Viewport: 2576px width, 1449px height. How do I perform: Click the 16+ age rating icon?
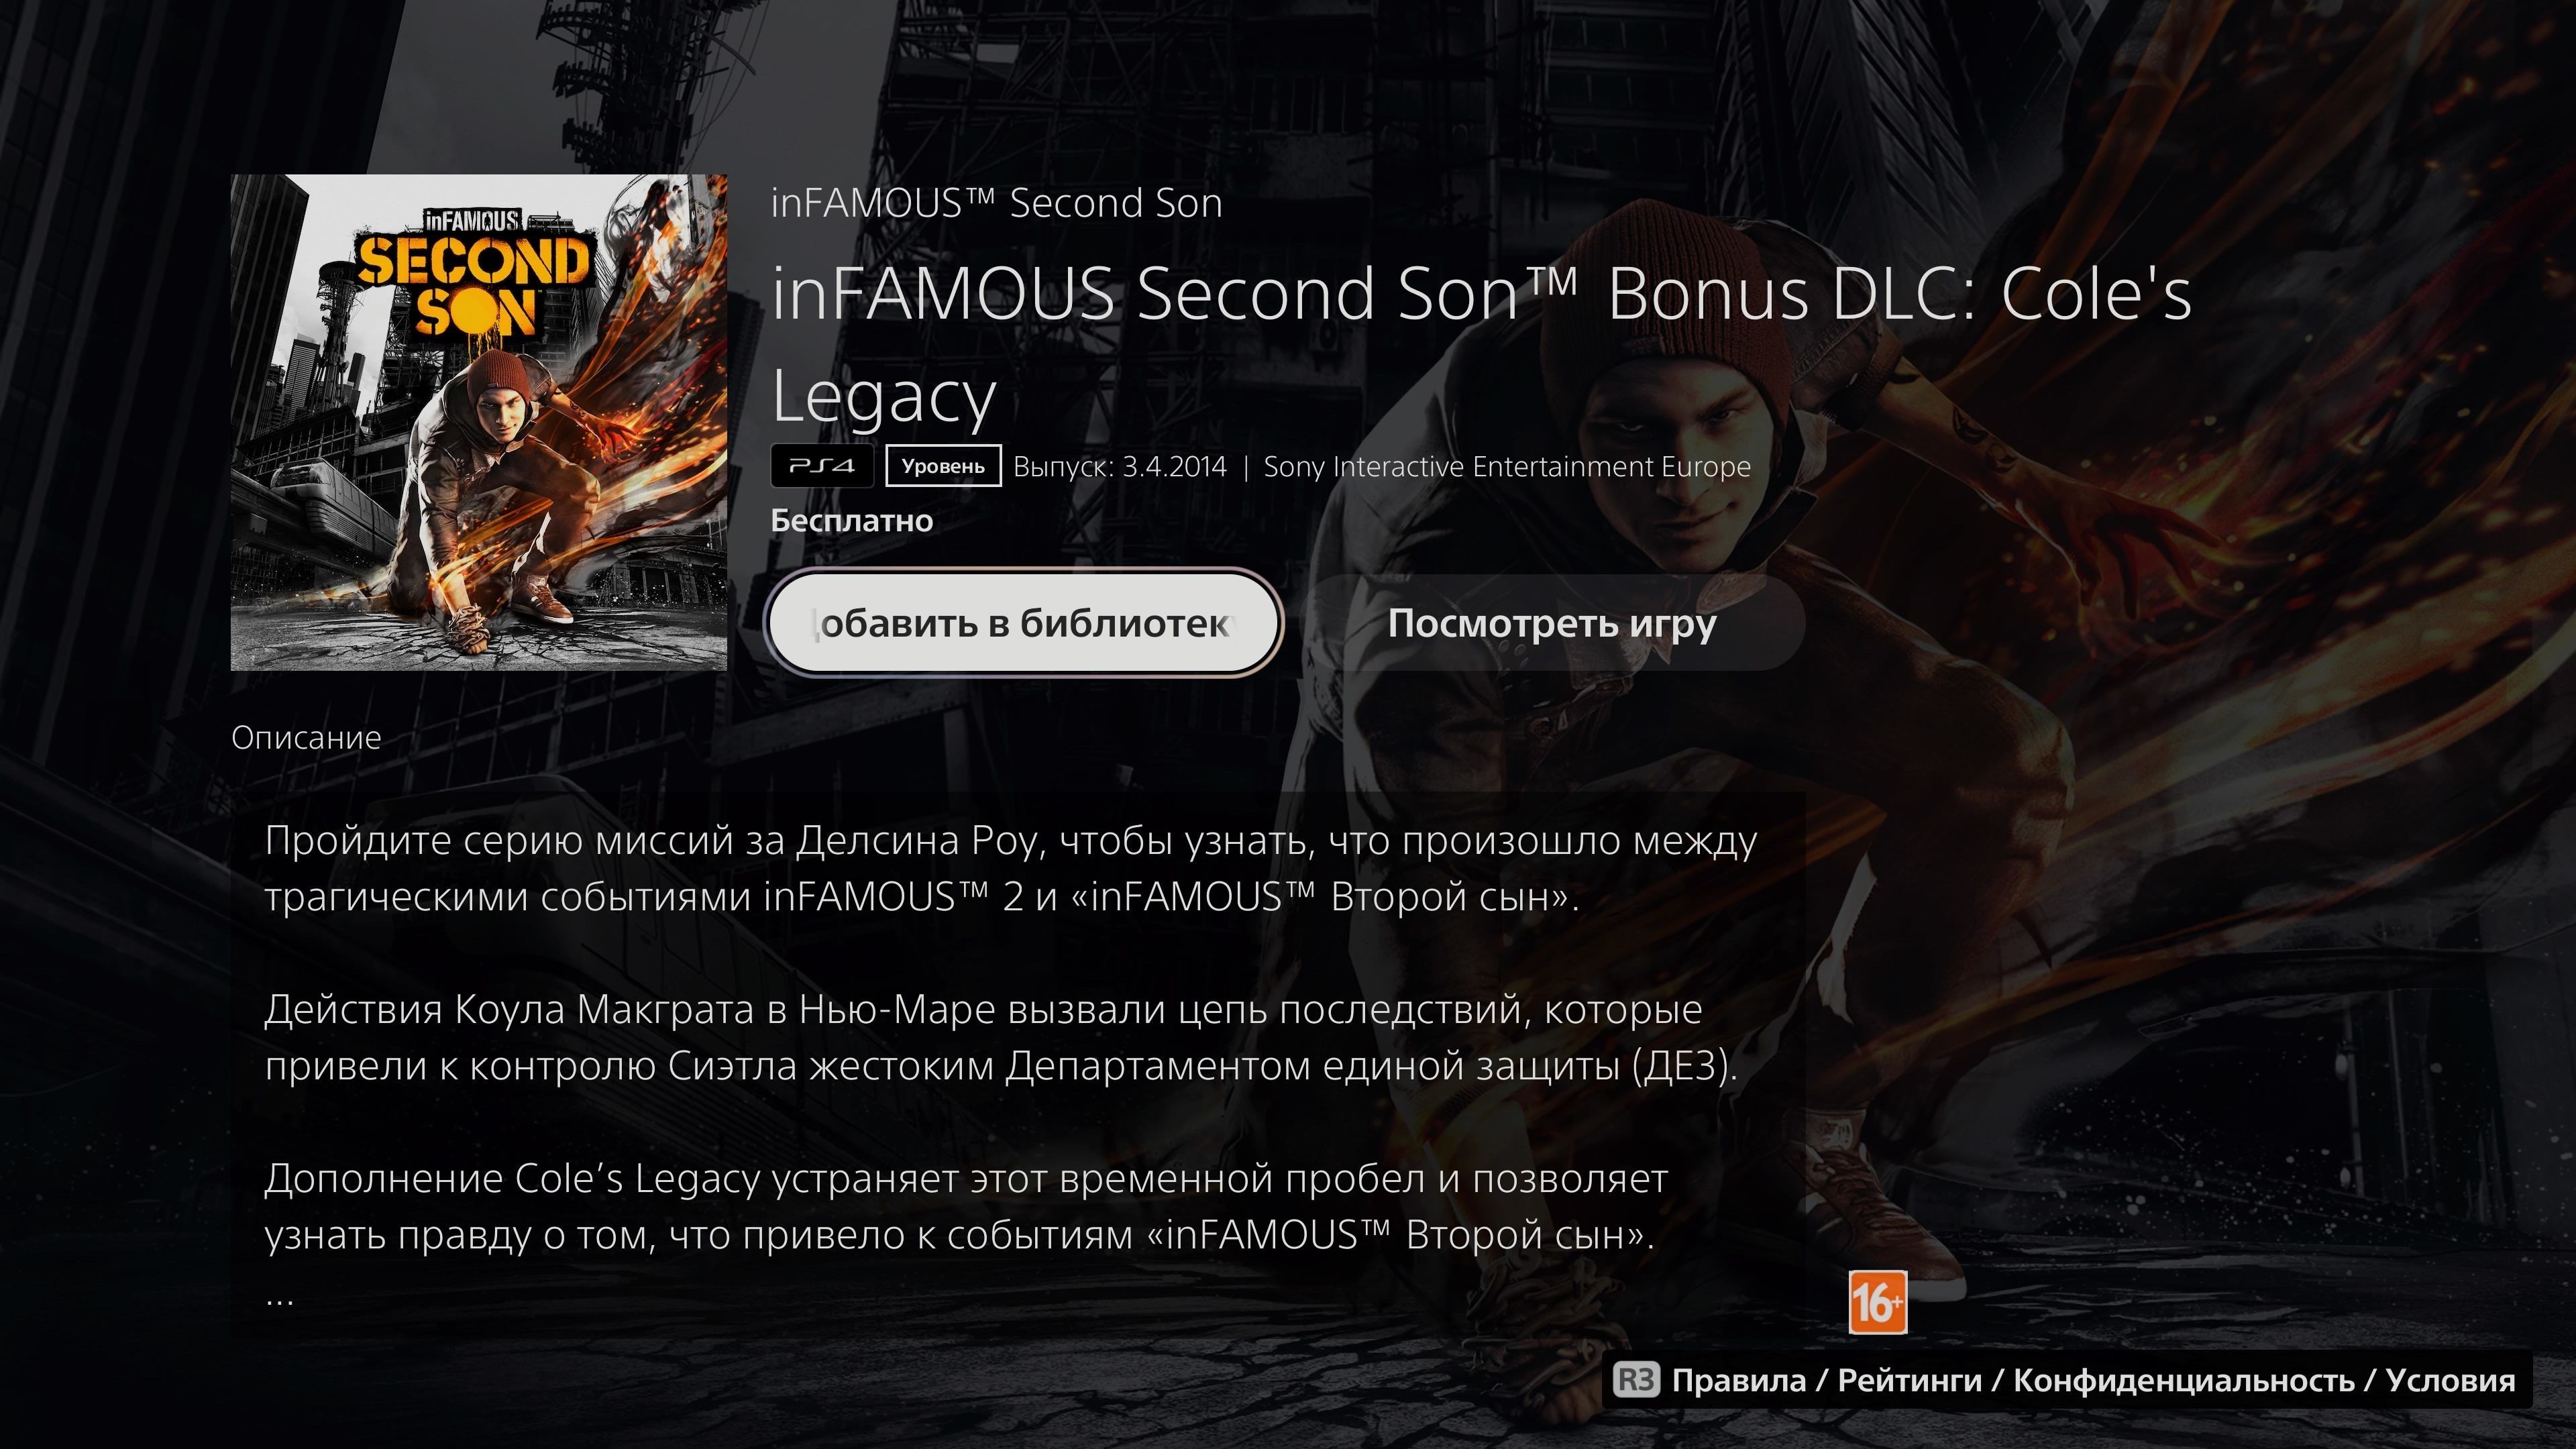1878,1302
